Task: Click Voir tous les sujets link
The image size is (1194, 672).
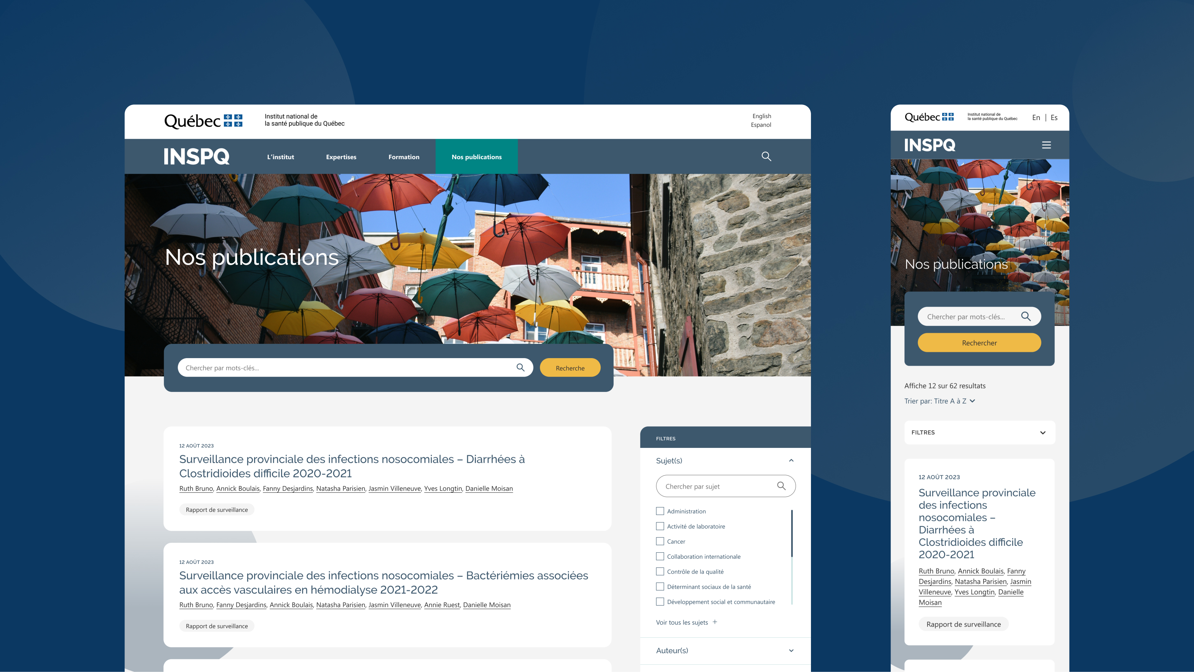Action: [682, 622]
